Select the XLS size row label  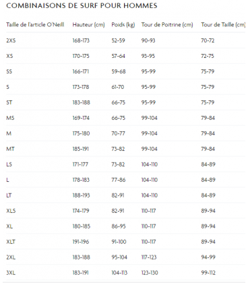[x=11, y=211]
